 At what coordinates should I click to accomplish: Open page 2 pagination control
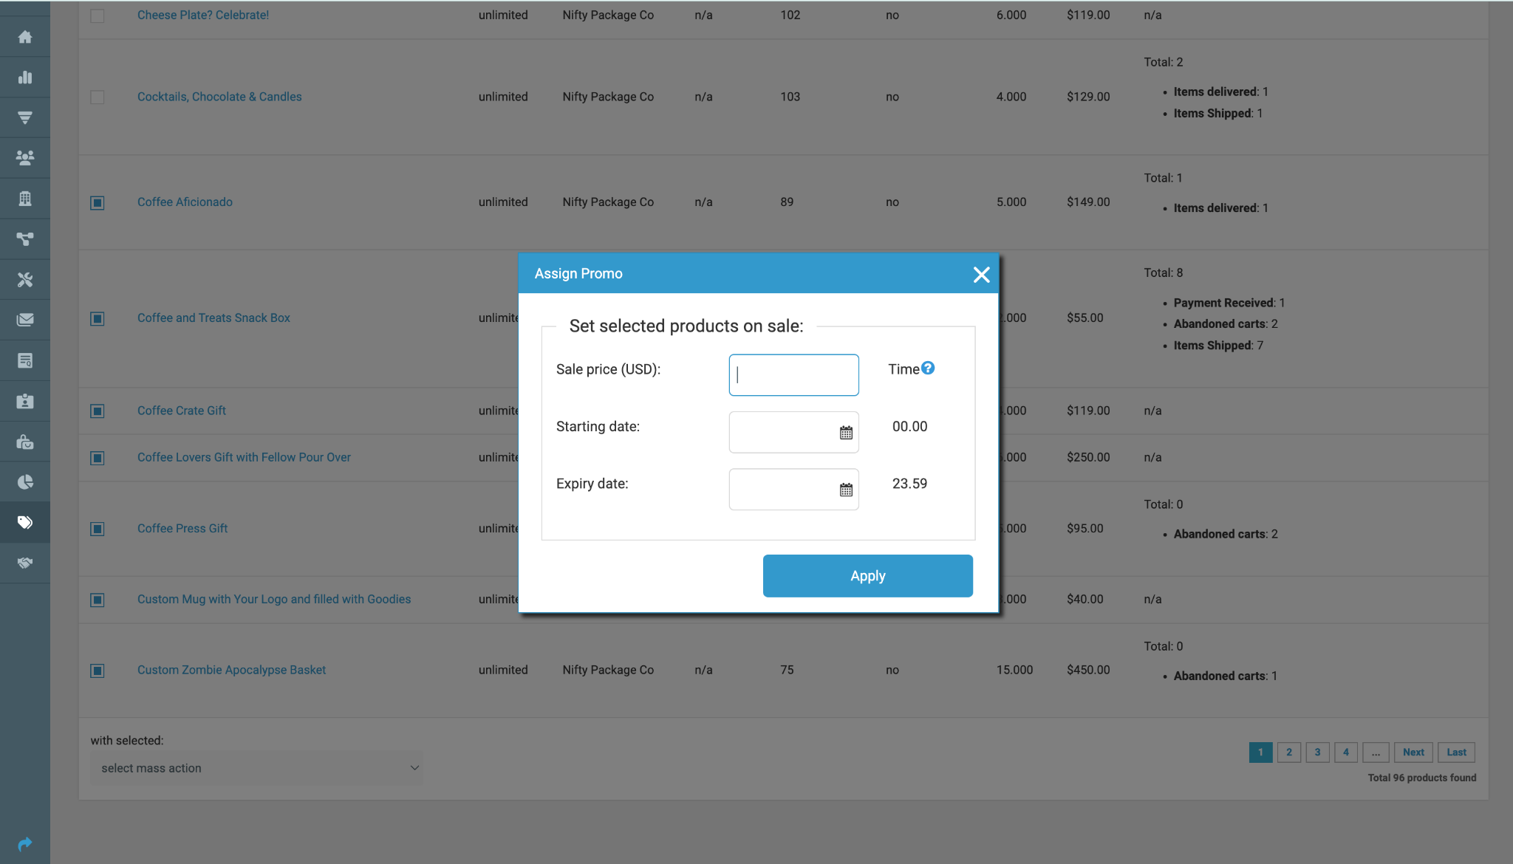tap(1288, 751)
